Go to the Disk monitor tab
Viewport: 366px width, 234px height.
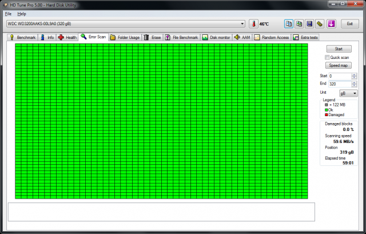tap(216, 37)
